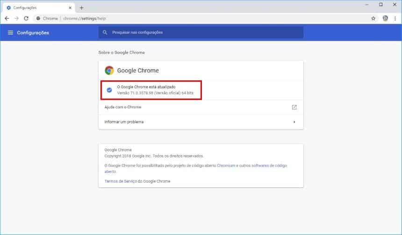Click the Versão 71.0.3578.98 version text
This screenshot has width=402, height=235.
pyautogui.click(x=155, y=93)
